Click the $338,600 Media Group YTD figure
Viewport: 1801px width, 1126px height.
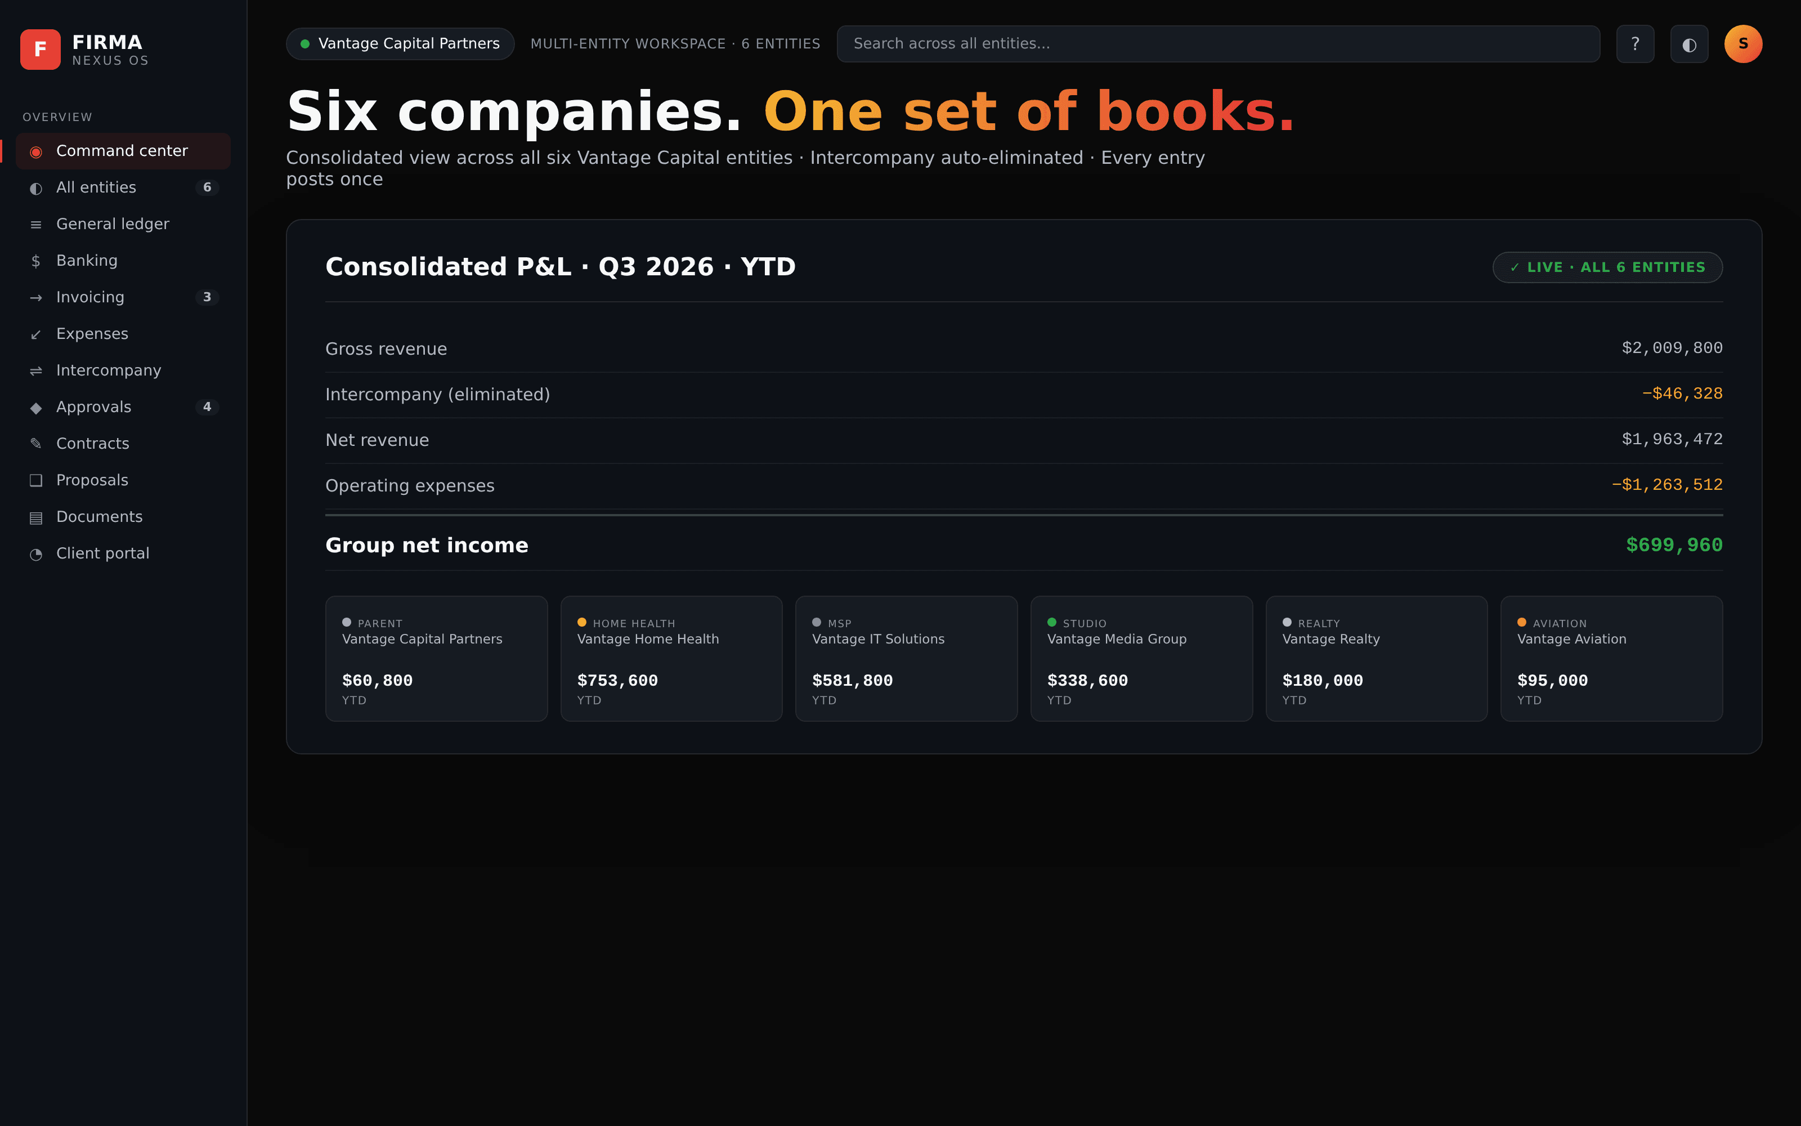[x=1087, y=681]
